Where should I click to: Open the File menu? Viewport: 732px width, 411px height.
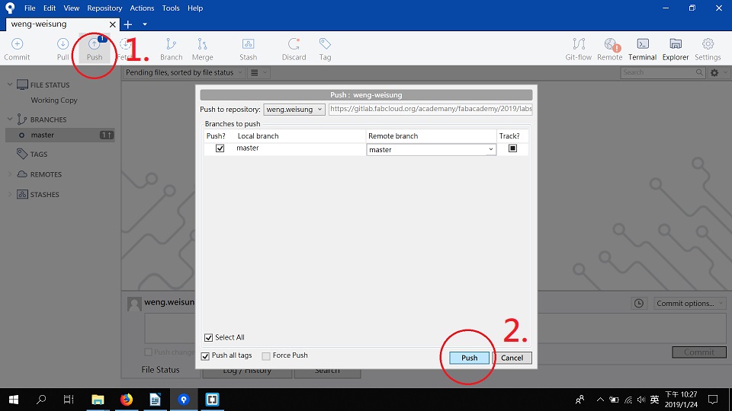[30, 8]
